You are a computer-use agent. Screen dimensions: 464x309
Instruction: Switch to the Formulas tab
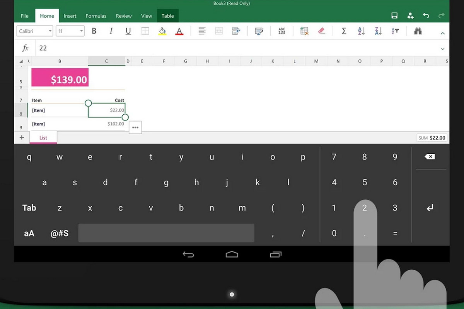click(x=96, y=16)
